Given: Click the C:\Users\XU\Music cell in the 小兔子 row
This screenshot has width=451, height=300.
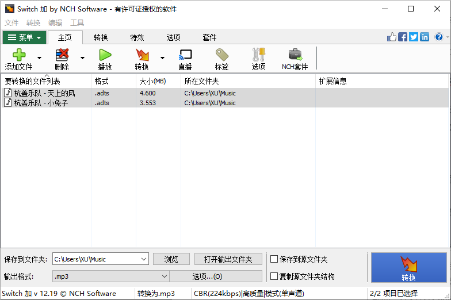Looking at the screenshot, I should pyautogui.click(x=210, y=103).
